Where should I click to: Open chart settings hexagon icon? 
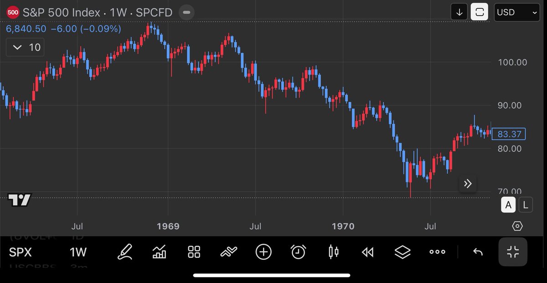point(517,226)
